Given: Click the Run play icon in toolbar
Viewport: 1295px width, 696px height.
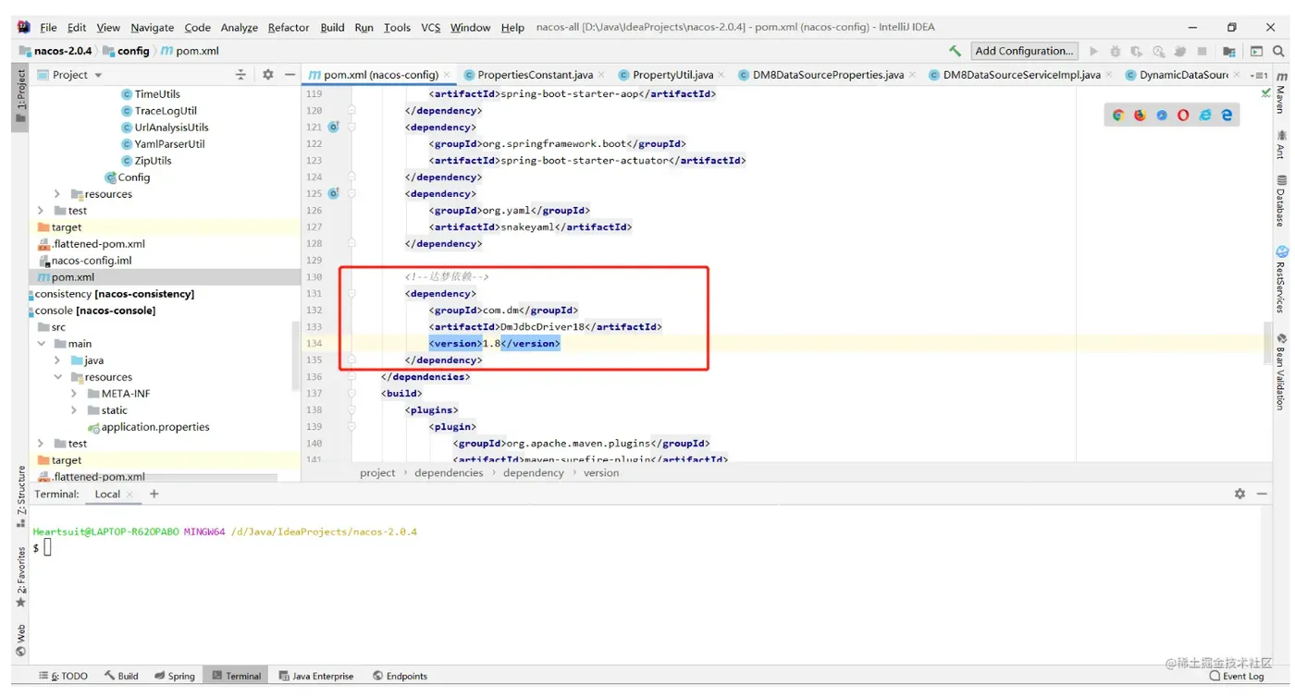Looking at the screenshot, I should pyautogui.click(x=1093, y=52).
